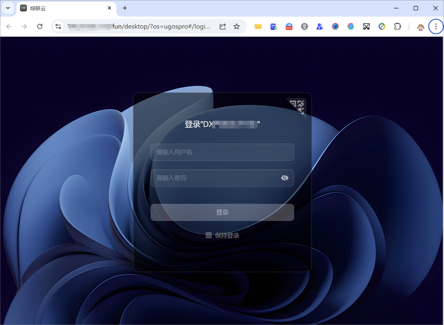Open the tab search dropdown
The image size is (444, 325).
(8, 8)
